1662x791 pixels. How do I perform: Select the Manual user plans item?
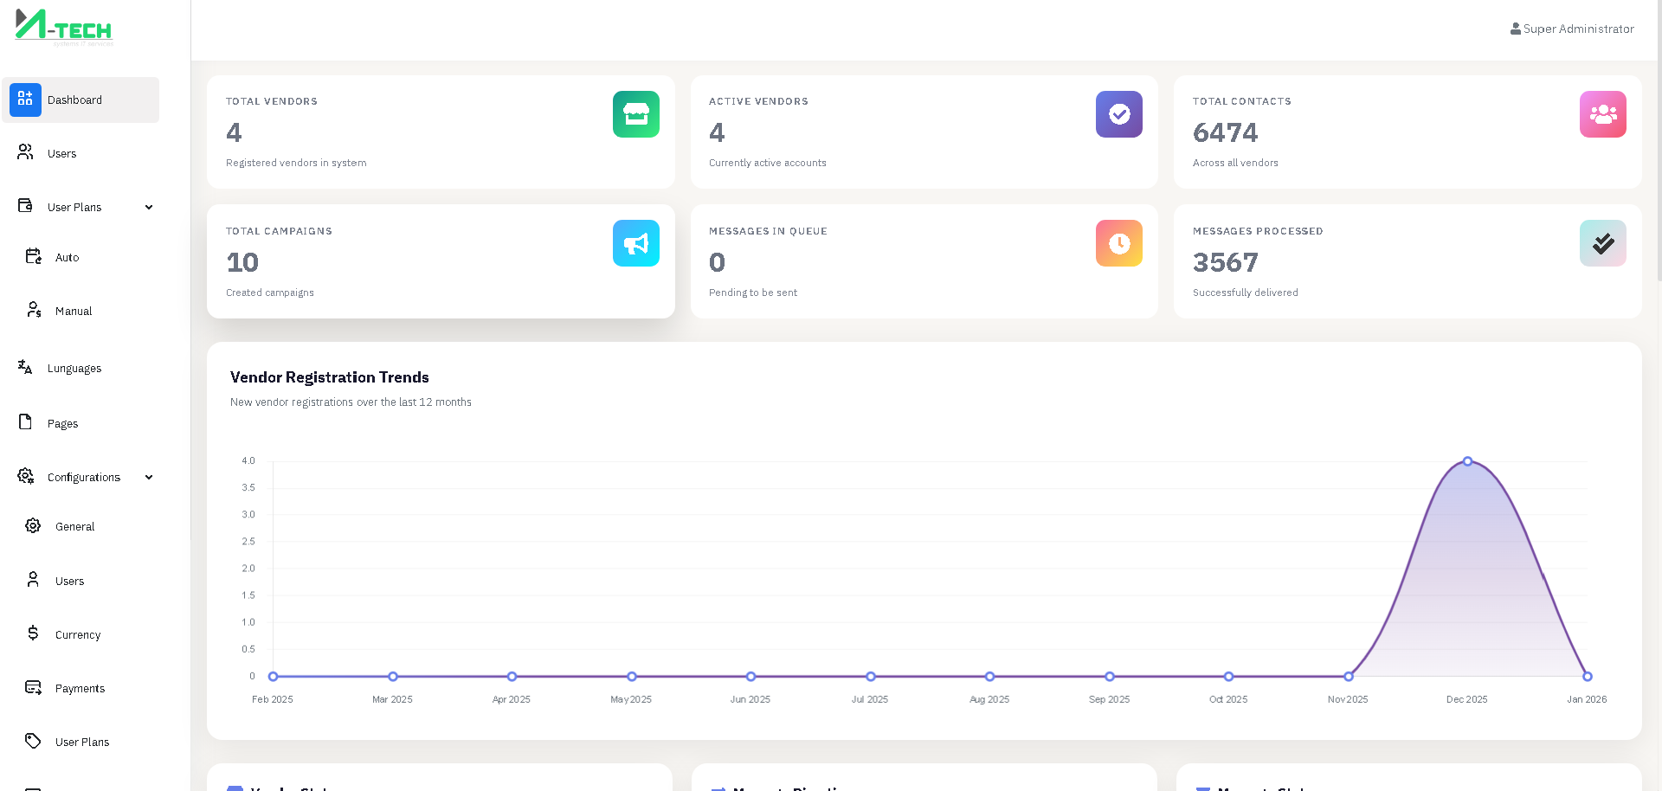point(73,311)
